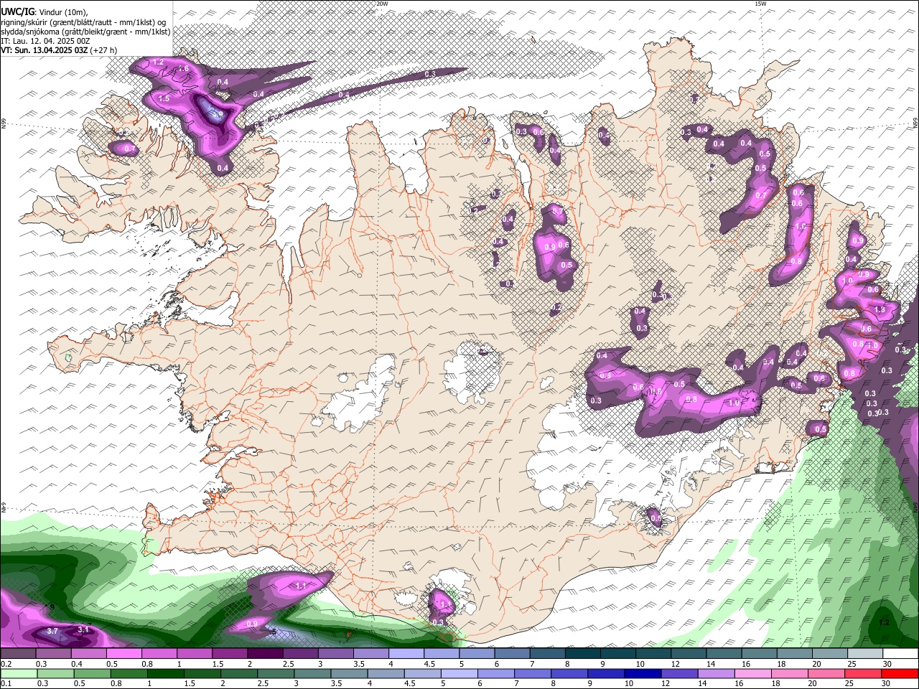Click the '3.7' precipitation value on the map
Viewport: 919px width, 689px height.
click(x=52, y=631)
